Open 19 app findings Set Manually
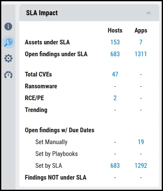This screenshot has width=163, height=191. pyautogui.click(x=141, y=142)
